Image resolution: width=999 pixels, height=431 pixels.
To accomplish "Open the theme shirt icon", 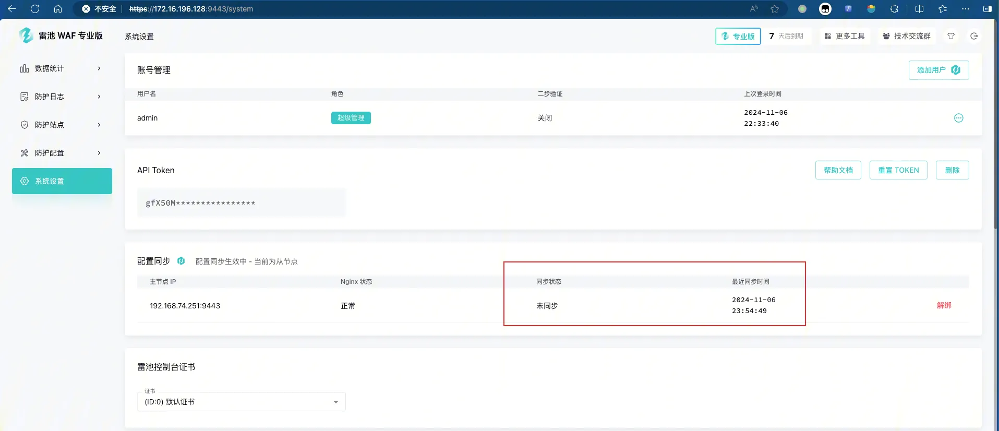I will coord(951,36).
